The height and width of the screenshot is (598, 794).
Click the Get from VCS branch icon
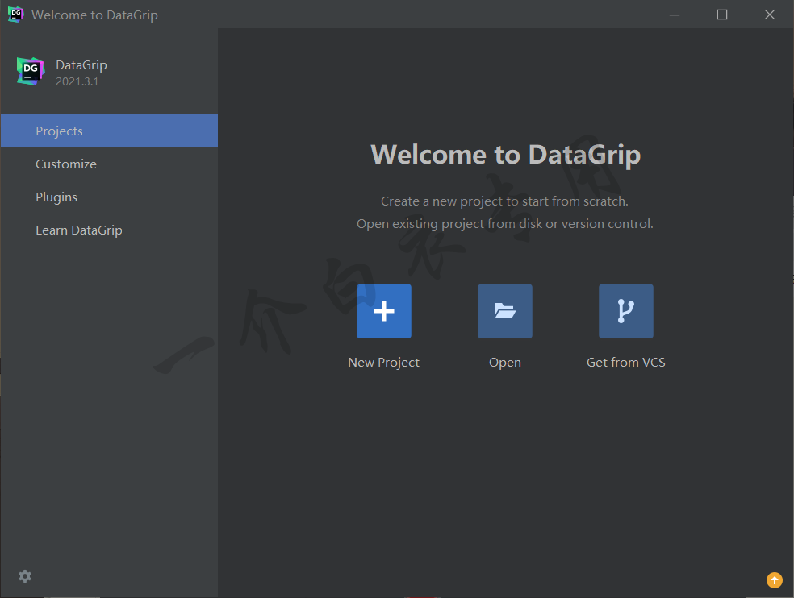click(626, 311)
